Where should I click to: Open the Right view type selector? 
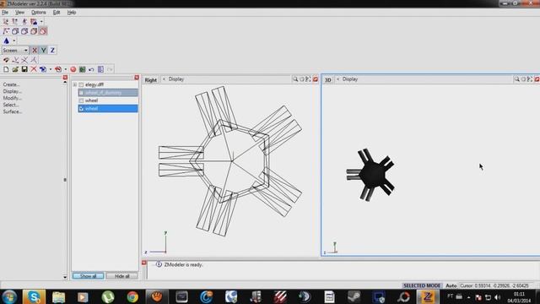(x=150, y=79)
